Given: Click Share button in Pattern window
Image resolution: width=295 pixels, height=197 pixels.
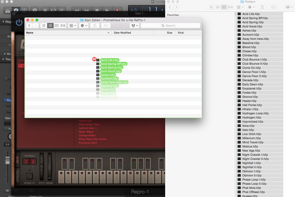Looking at the screenshot, I should tap(262, 7).
